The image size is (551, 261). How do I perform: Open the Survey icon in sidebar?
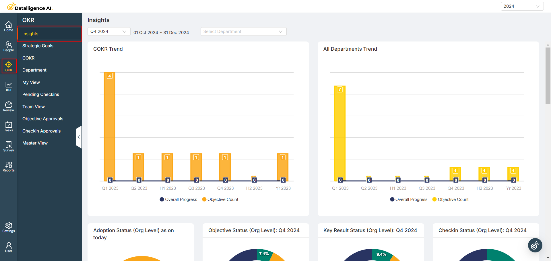coord(8,146)
